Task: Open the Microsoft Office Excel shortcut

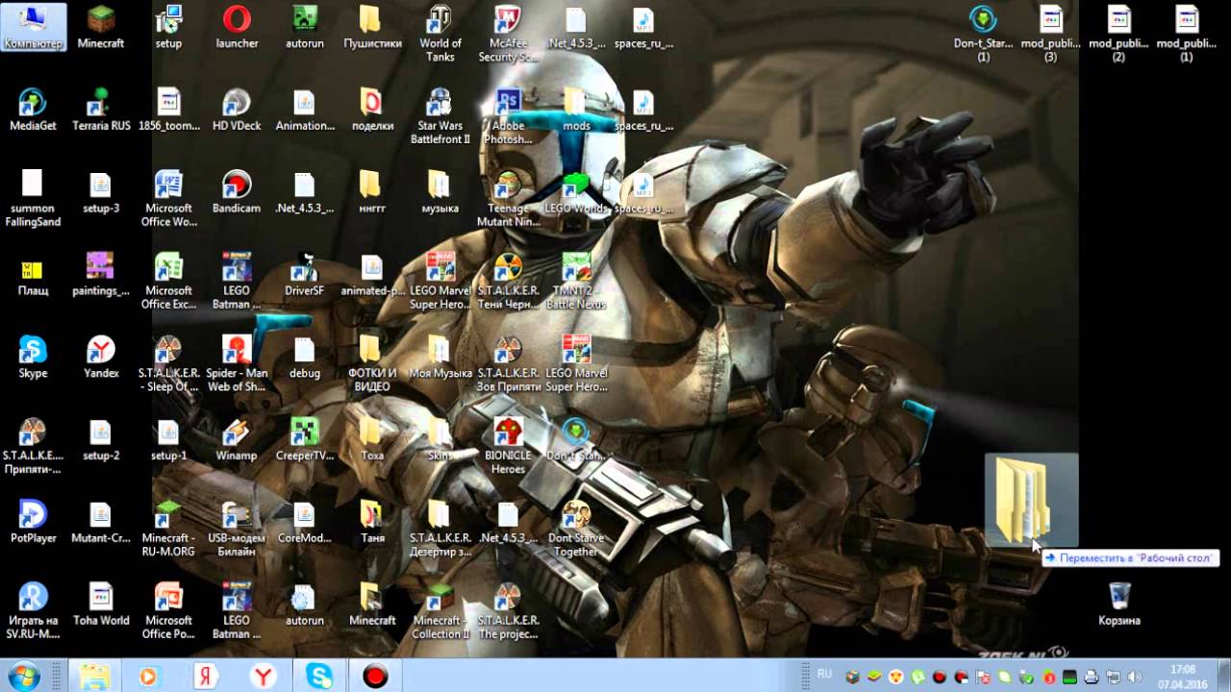Action: point(169,282)
